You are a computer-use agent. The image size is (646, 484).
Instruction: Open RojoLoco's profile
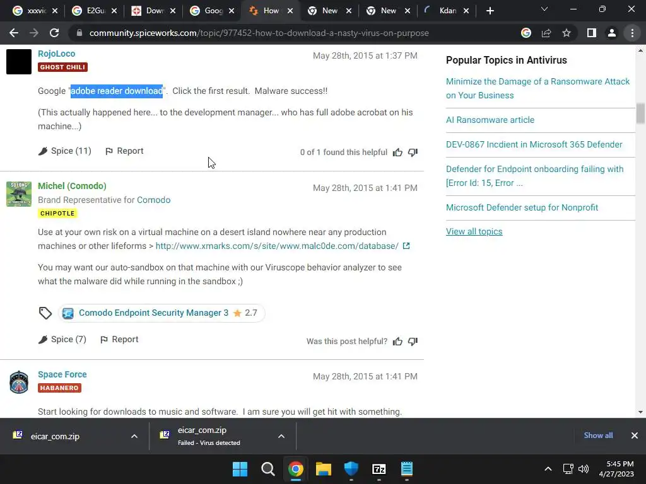(x=56, y=54)
